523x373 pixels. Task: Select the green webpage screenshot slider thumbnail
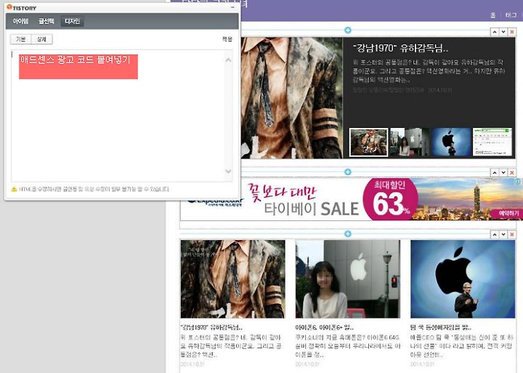click(x=492, y=143)
